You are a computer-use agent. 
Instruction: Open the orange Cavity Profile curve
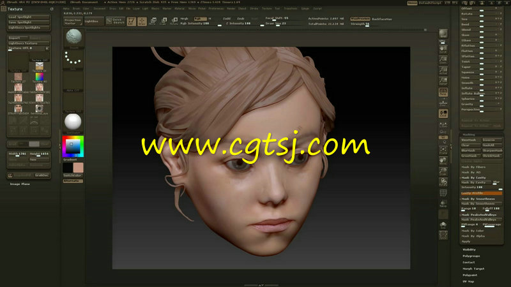coord(482,193)
